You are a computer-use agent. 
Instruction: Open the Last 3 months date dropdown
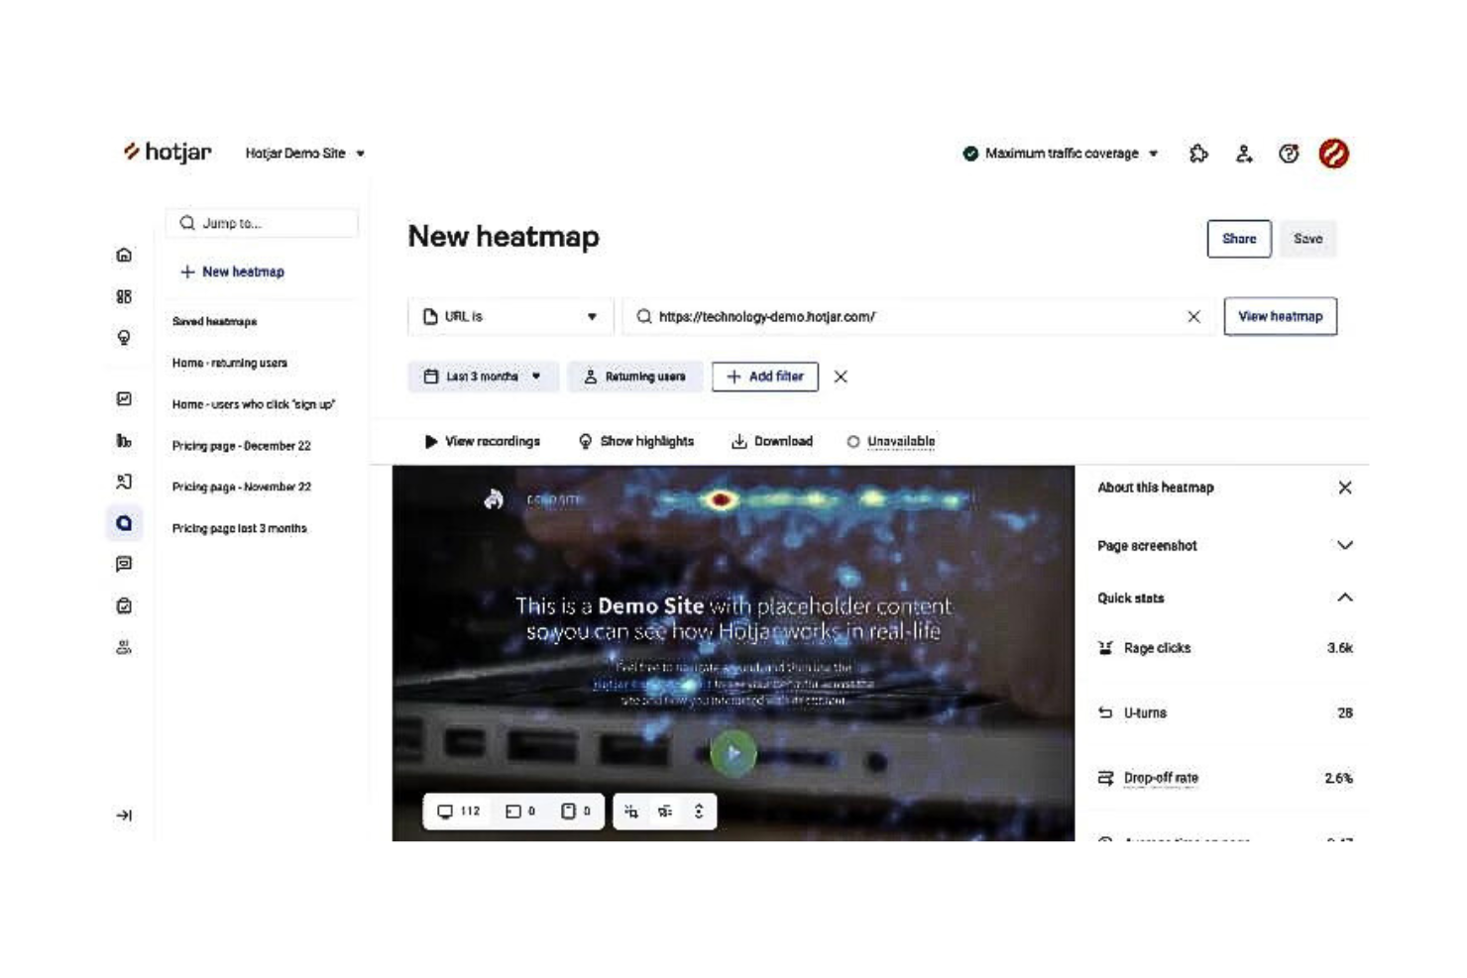pyautogui.click(x=483, y=377)
